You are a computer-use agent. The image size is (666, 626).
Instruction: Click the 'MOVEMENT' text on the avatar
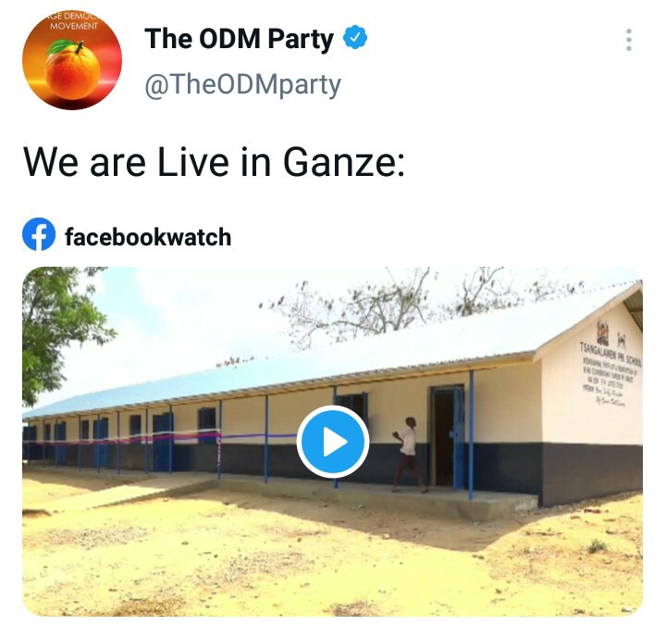point(74,26)
